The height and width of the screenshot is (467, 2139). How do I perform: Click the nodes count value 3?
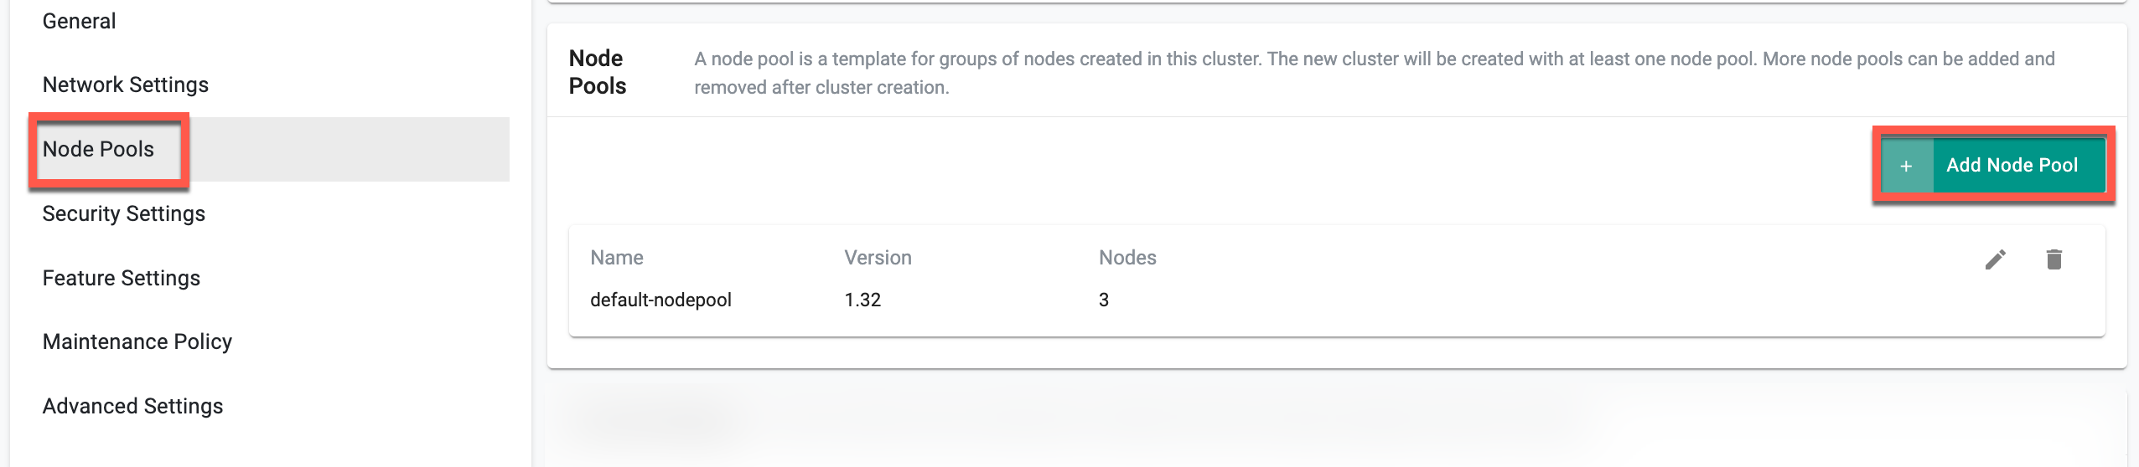point(1104,300)
